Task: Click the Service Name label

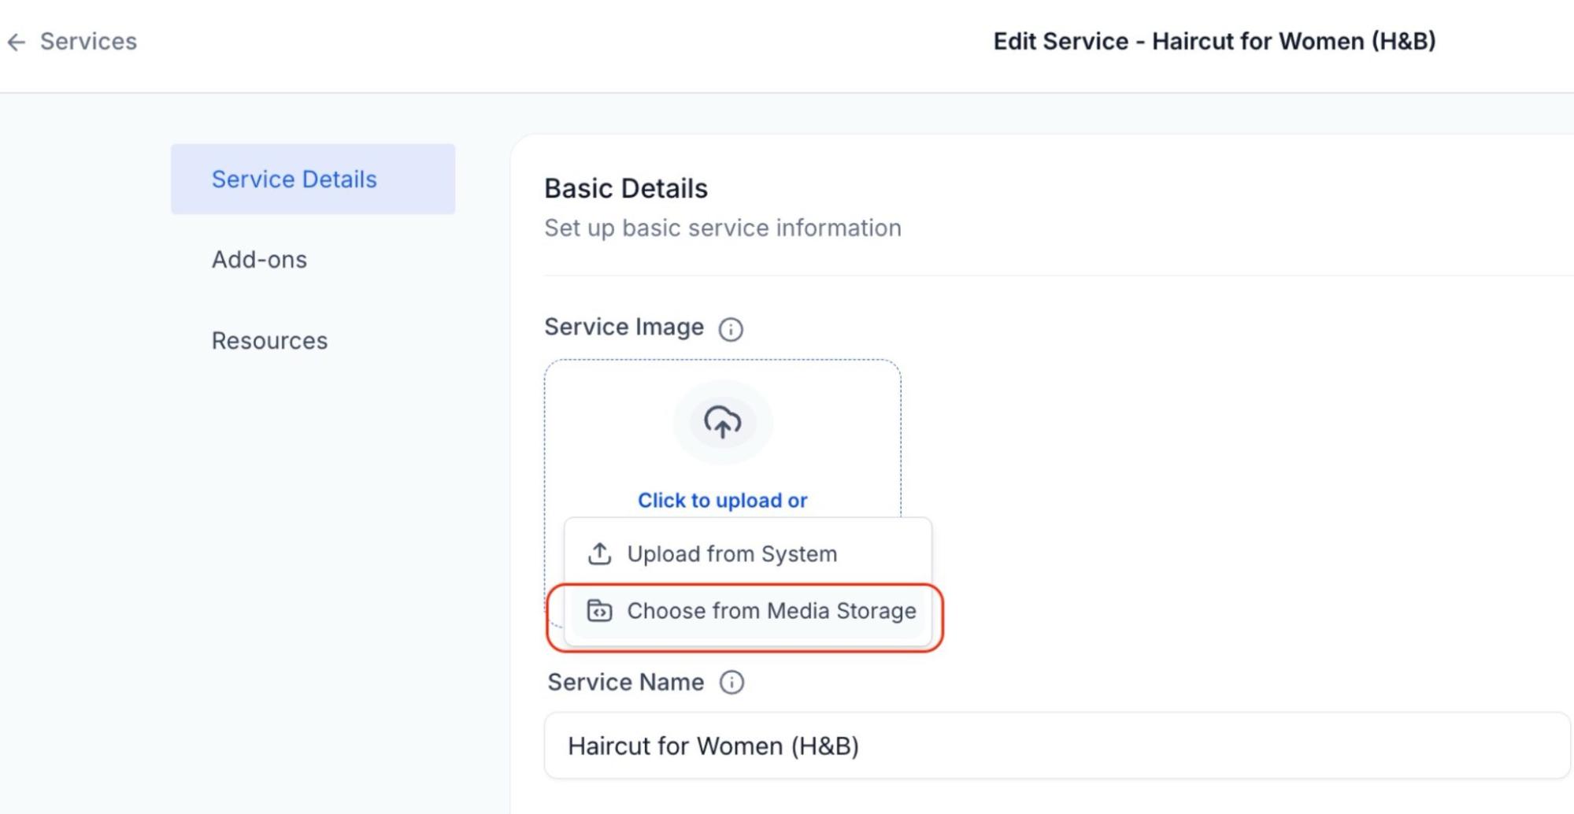Action: 625,683
